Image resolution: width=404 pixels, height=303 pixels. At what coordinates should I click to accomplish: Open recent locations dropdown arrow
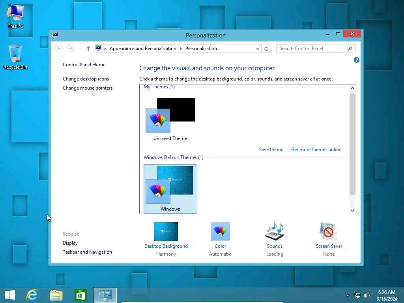pos(80,49)
